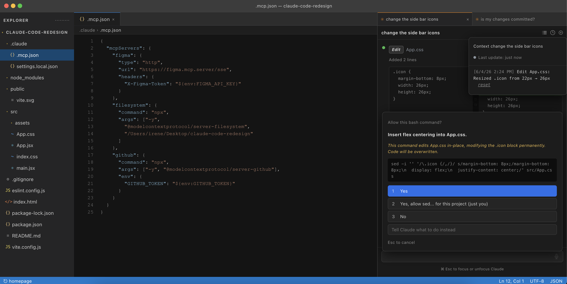
Task: Click the green status dot beside Edit App.css
Action: pos(384,48)
